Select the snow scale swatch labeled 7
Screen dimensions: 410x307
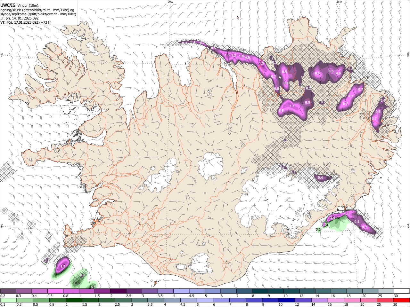coord(244,291)
